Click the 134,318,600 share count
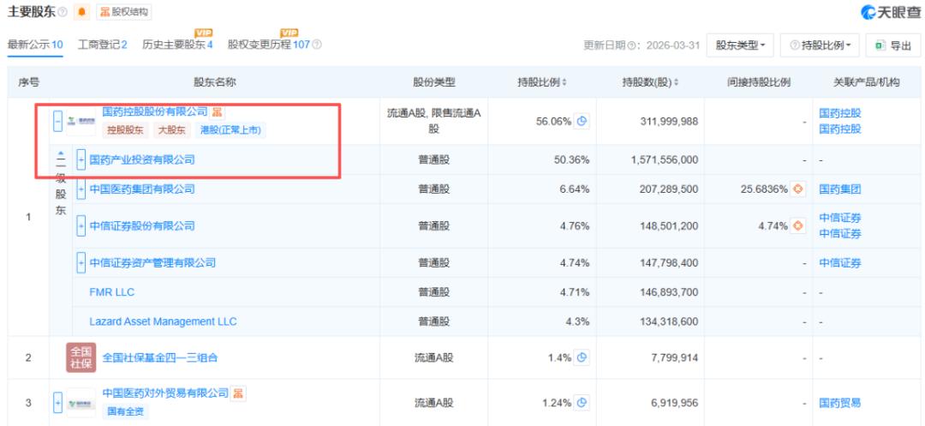 [669, 321]
